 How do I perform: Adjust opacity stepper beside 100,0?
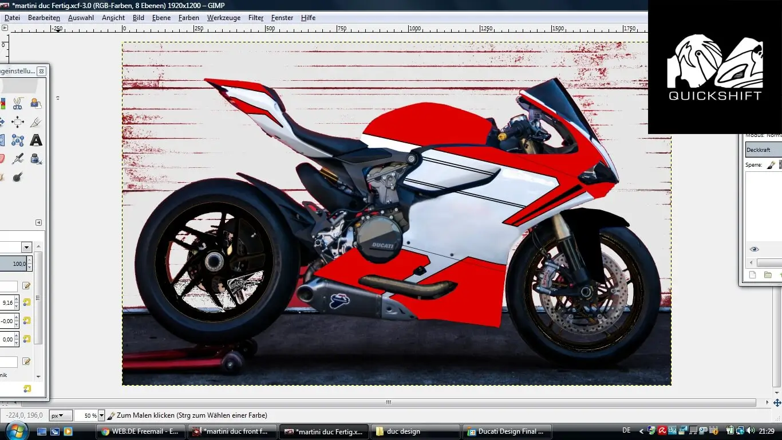pyautogui.click(x=30, y=264)
